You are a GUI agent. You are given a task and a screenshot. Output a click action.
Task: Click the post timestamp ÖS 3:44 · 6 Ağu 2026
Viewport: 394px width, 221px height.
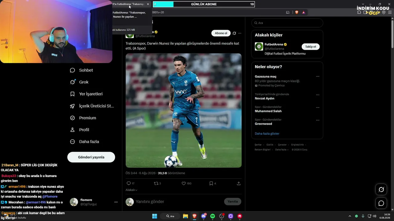pos(140,173)
